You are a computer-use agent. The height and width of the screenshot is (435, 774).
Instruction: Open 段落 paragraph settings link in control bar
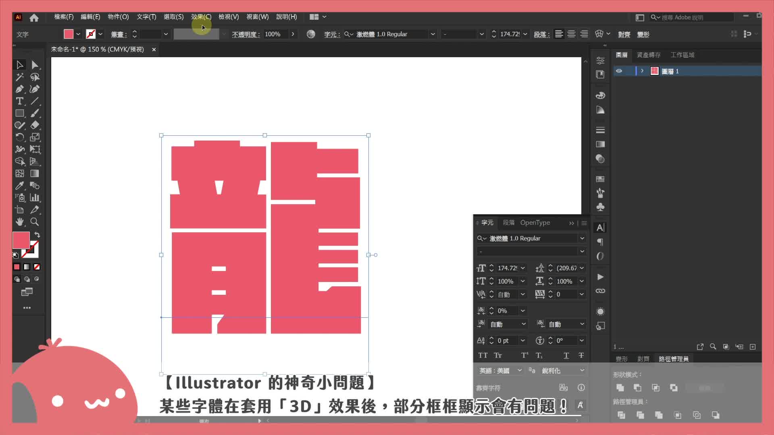tap(541, 35)
